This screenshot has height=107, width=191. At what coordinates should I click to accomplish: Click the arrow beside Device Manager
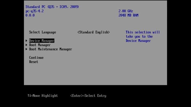pyautogui.click(x=27, y=41)
